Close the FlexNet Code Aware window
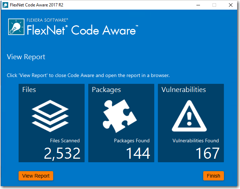This screenshot has width=240, height=189. click(231, 5)
